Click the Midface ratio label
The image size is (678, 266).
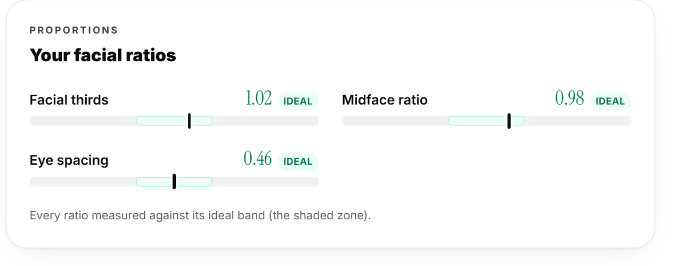click(385, 100)
